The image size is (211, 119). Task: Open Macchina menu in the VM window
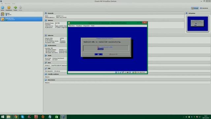tap(72, 26)
